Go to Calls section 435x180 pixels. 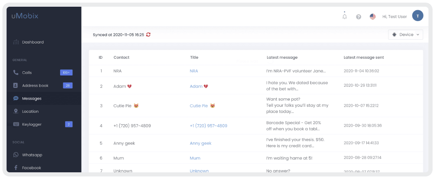[27, 72]
